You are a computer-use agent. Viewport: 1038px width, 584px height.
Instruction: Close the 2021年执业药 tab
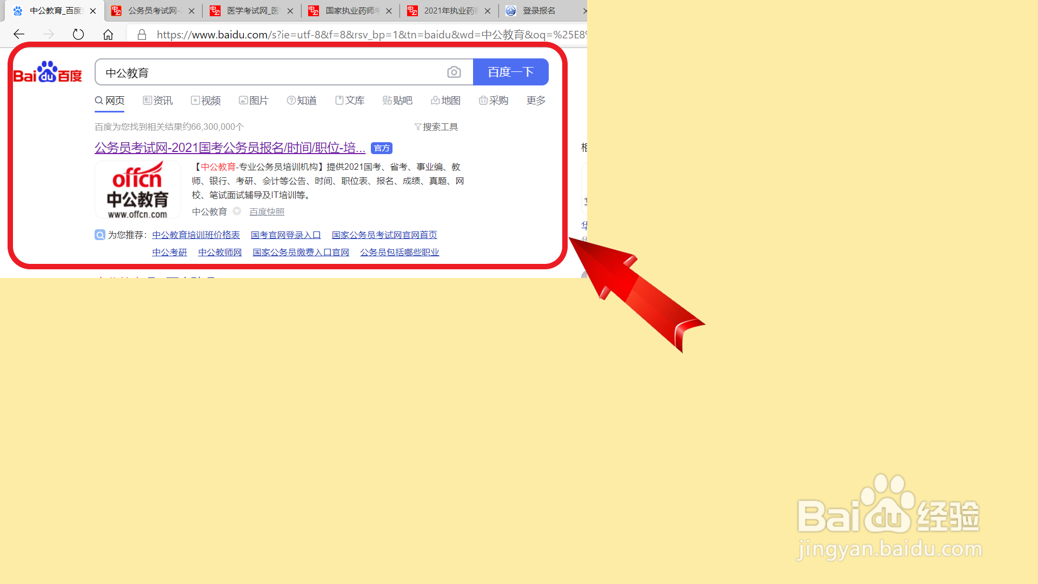(x=488, y=11)
